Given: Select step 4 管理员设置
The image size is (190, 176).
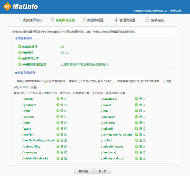Looking at the screenshot, I should point(125,20).
